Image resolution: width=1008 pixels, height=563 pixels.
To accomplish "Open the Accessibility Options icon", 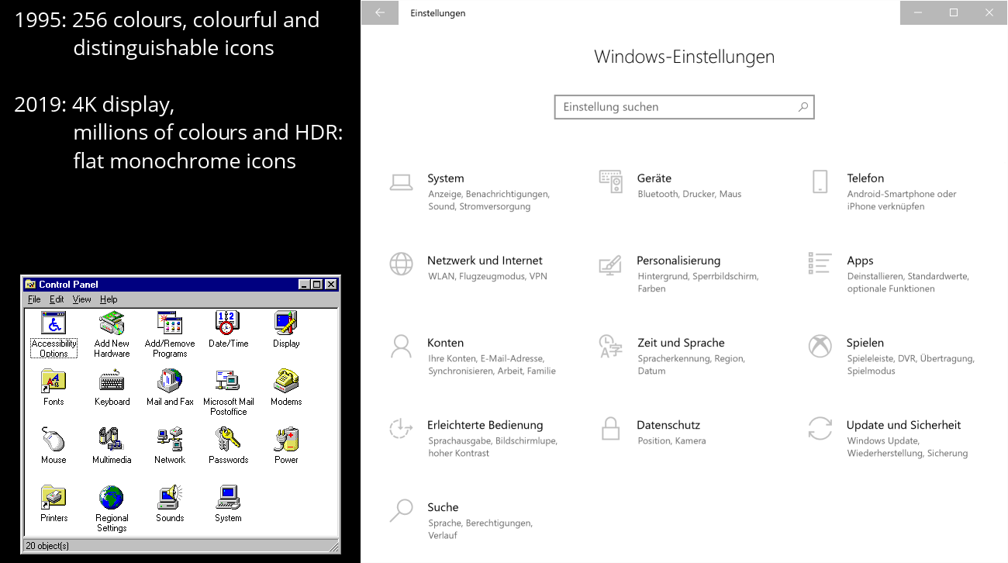I will click(53, 324).
